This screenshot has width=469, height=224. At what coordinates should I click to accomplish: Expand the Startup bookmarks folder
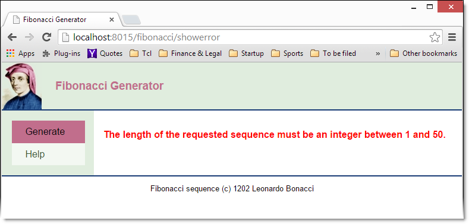[x=246, y=53]
